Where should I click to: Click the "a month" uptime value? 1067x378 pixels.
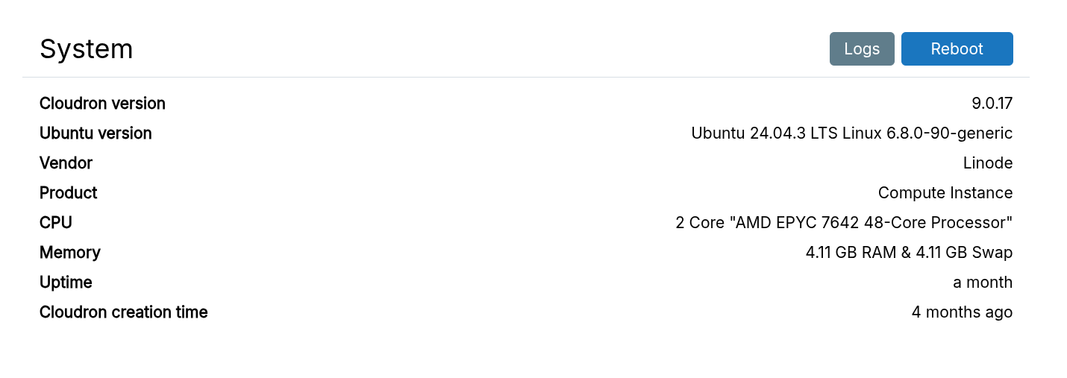pyautogui.click(x=983, y=283)
